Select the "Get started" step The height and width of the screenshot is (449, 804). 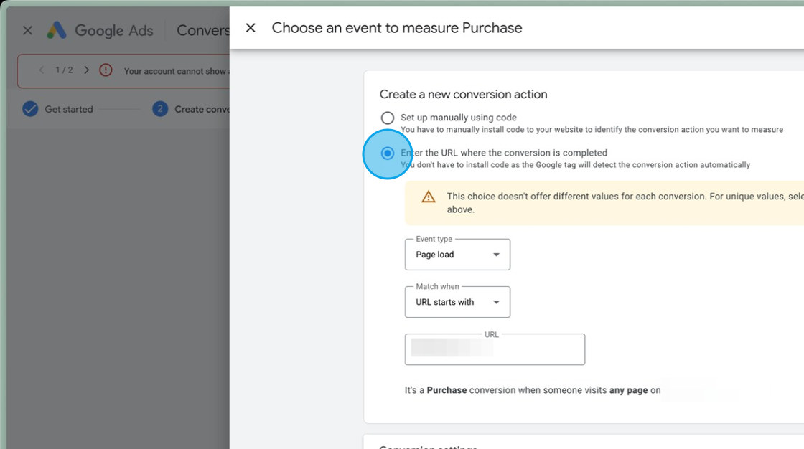(x=69, y=108)
